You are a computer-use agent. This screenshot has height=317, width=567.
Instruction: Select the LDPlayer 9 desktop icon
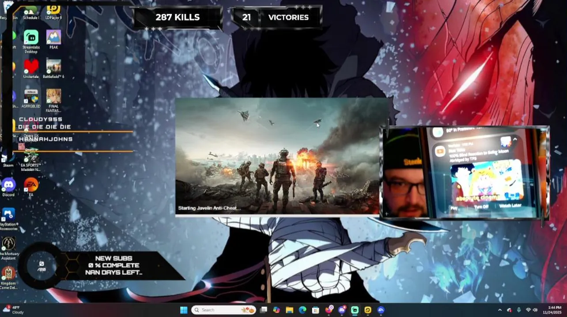[x=53, y=12]
